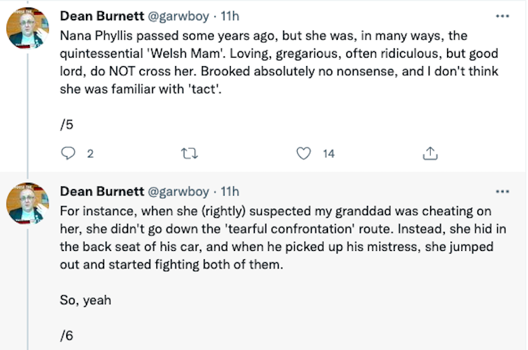Click the like count of 14
The image size is (528, 350).
(328, 154)
